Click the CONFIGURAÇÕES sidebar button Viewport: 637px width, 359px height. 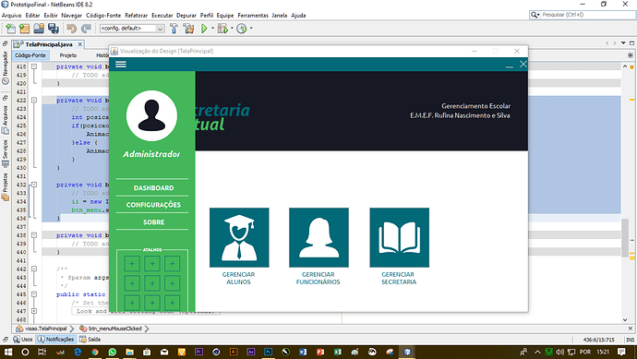pyautogui.click(x=153, y=205)
